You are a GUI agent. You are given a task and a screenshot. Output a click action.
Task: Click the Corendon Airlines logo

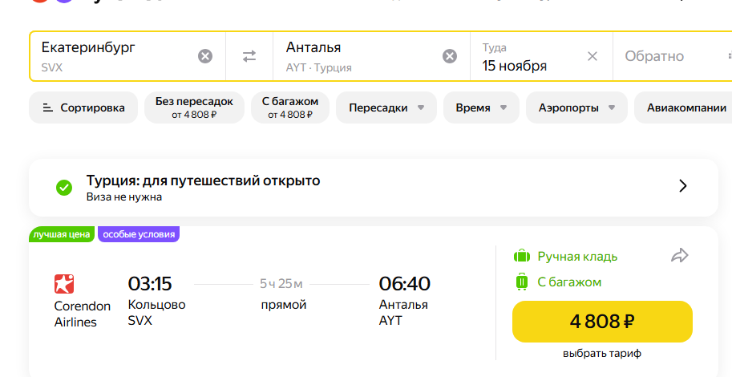64,284
